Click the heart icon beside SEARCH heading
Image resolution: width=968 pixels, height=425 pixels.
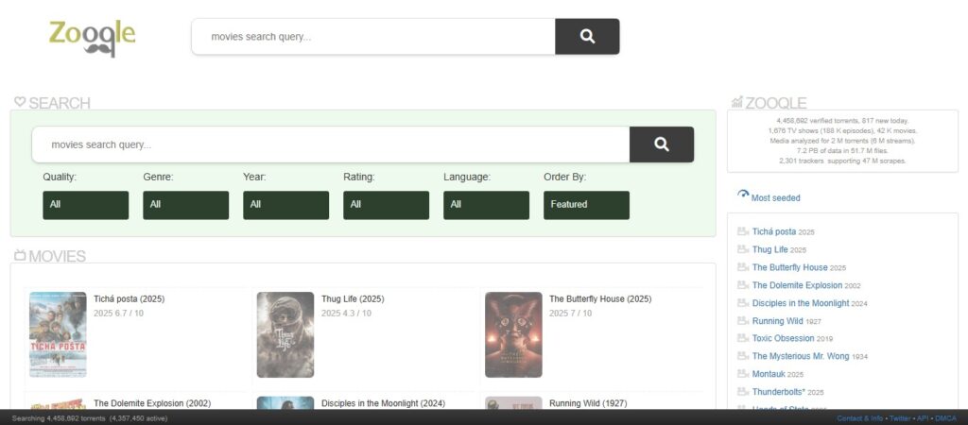tap(20, 102)
